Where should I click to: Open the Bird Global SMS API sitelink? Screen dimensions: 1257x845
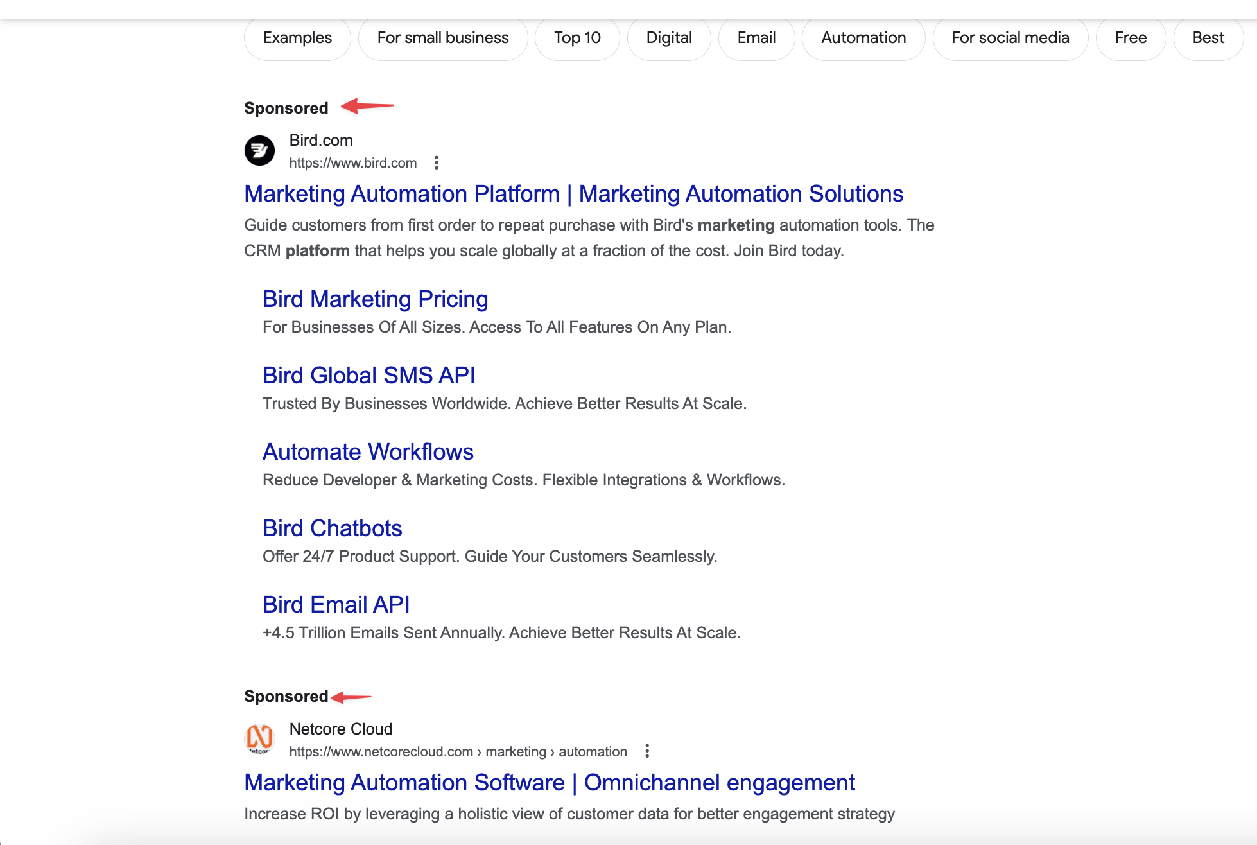pos(369,376)
